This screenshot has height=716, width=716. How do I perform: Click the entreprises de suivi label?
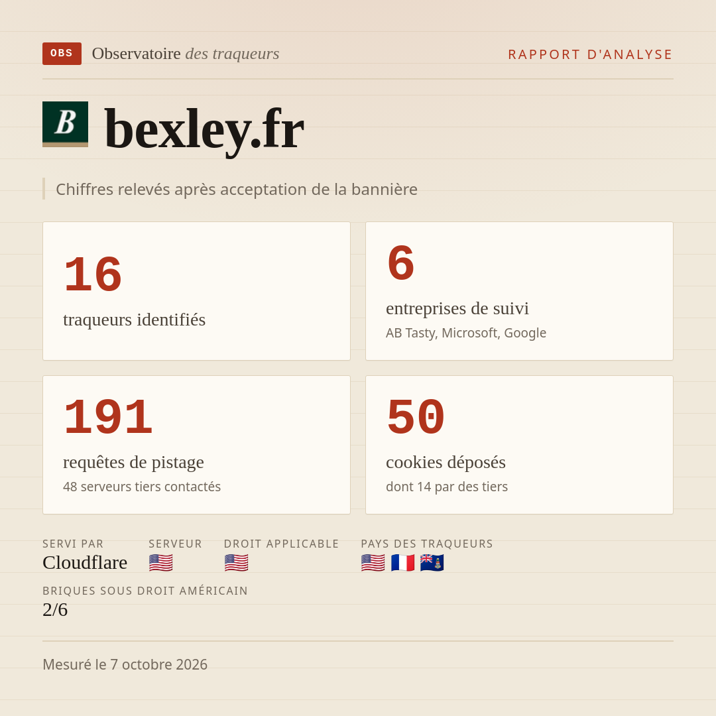point(457,308)
